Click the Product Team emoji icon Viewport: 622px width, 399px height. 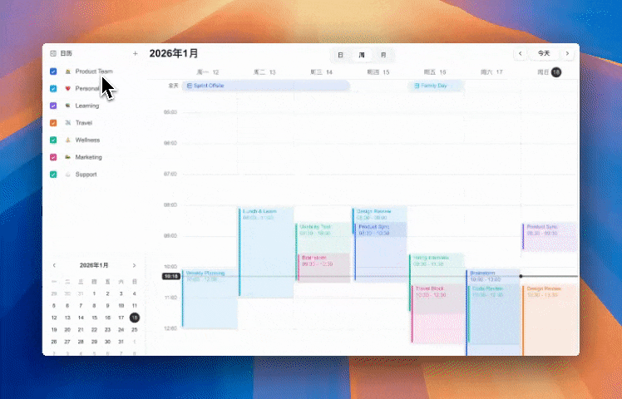(68, 71)
